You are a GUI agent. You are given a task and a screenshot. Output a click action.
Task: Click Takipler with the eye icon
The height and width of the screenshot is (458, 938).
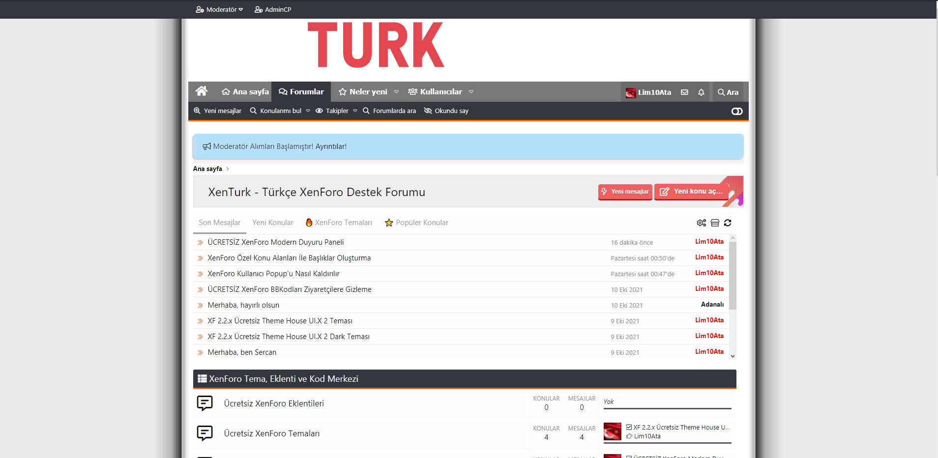[332, 111]
